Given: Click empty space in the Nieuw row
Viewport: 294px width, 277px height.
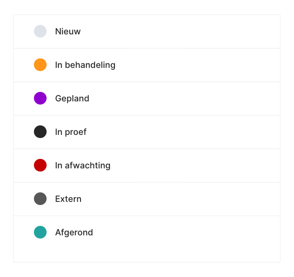Looking at the screenshot, I should coord(190,32).
